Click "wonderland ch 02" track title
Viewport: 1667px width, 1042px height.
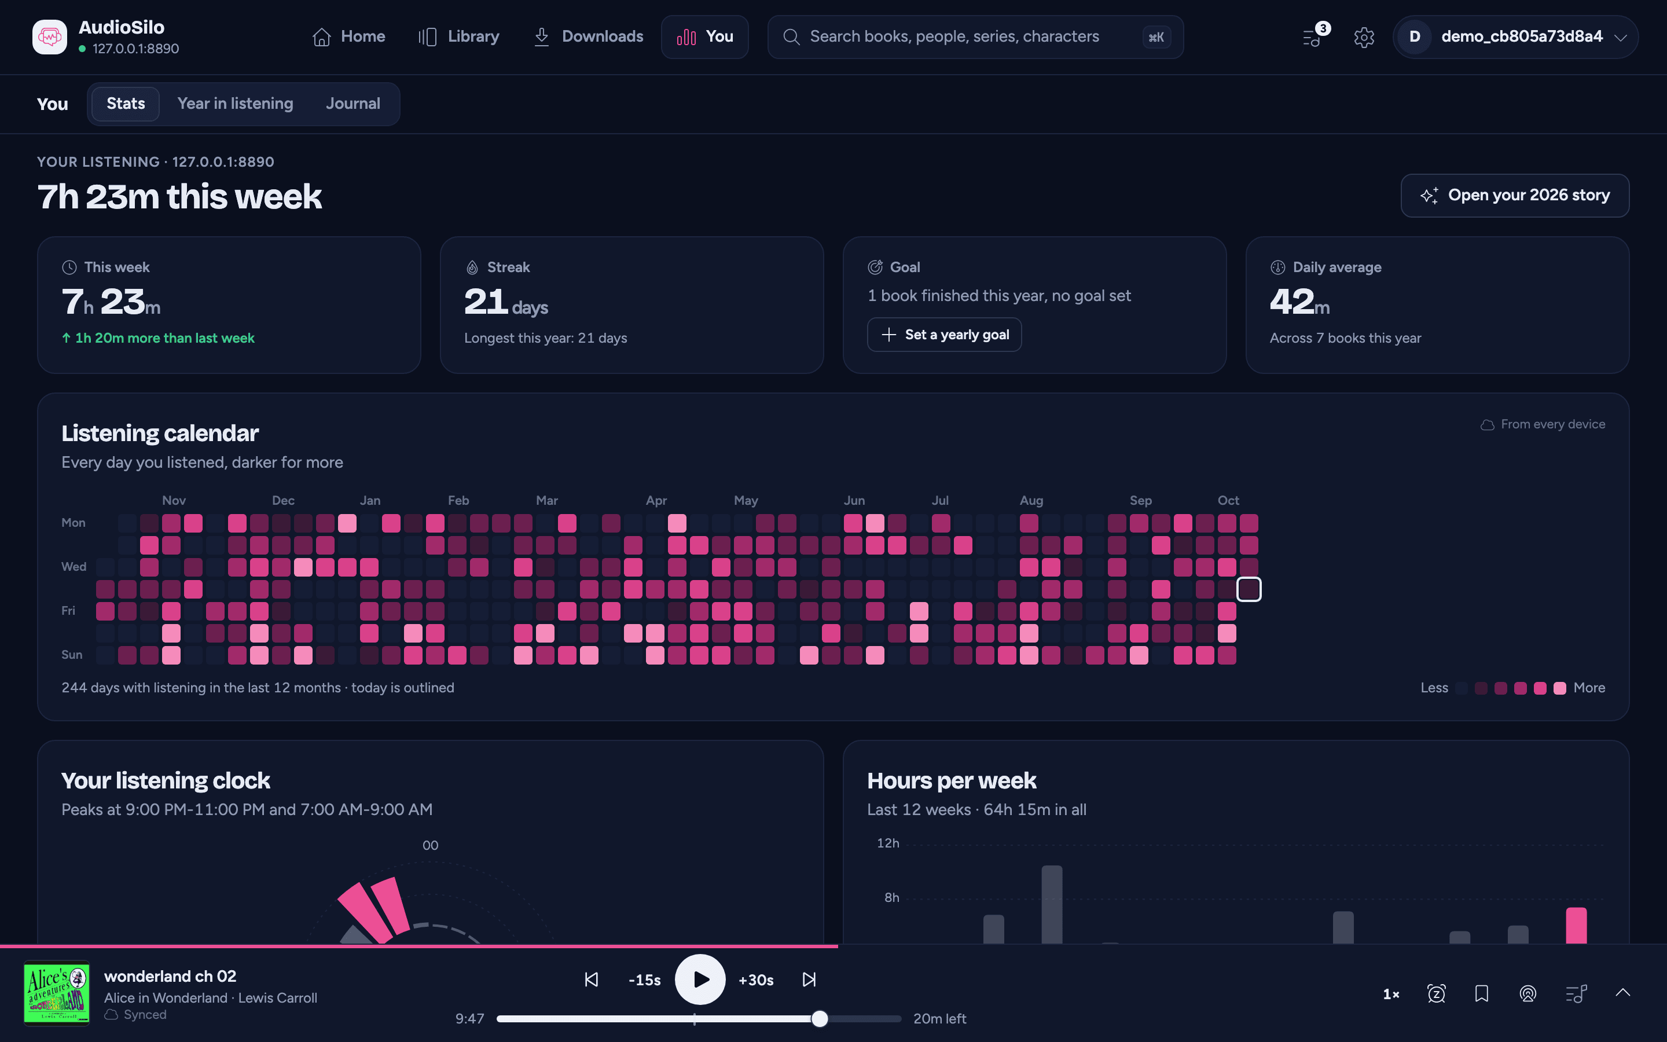(x=170, y=976)
